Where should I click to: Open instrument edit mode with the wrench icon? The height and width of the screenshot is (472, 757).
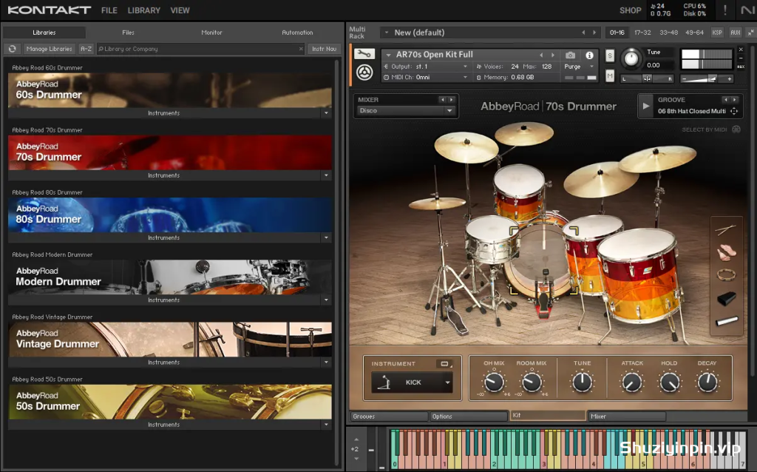pyautogui.click(x=364, y=54)
